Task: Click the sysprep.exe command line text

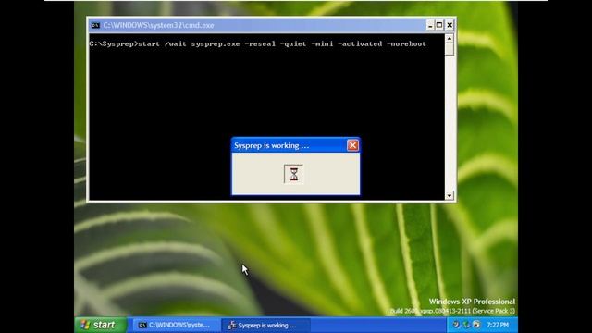Action: click(x=258, y=43)
